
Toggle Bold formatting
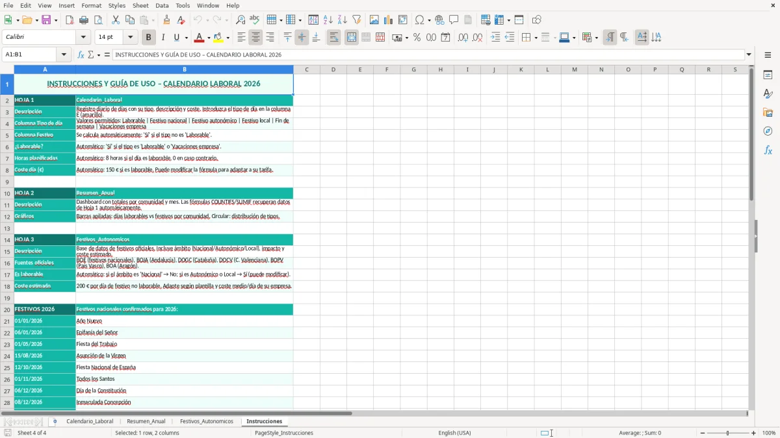(x=148, y=38)
